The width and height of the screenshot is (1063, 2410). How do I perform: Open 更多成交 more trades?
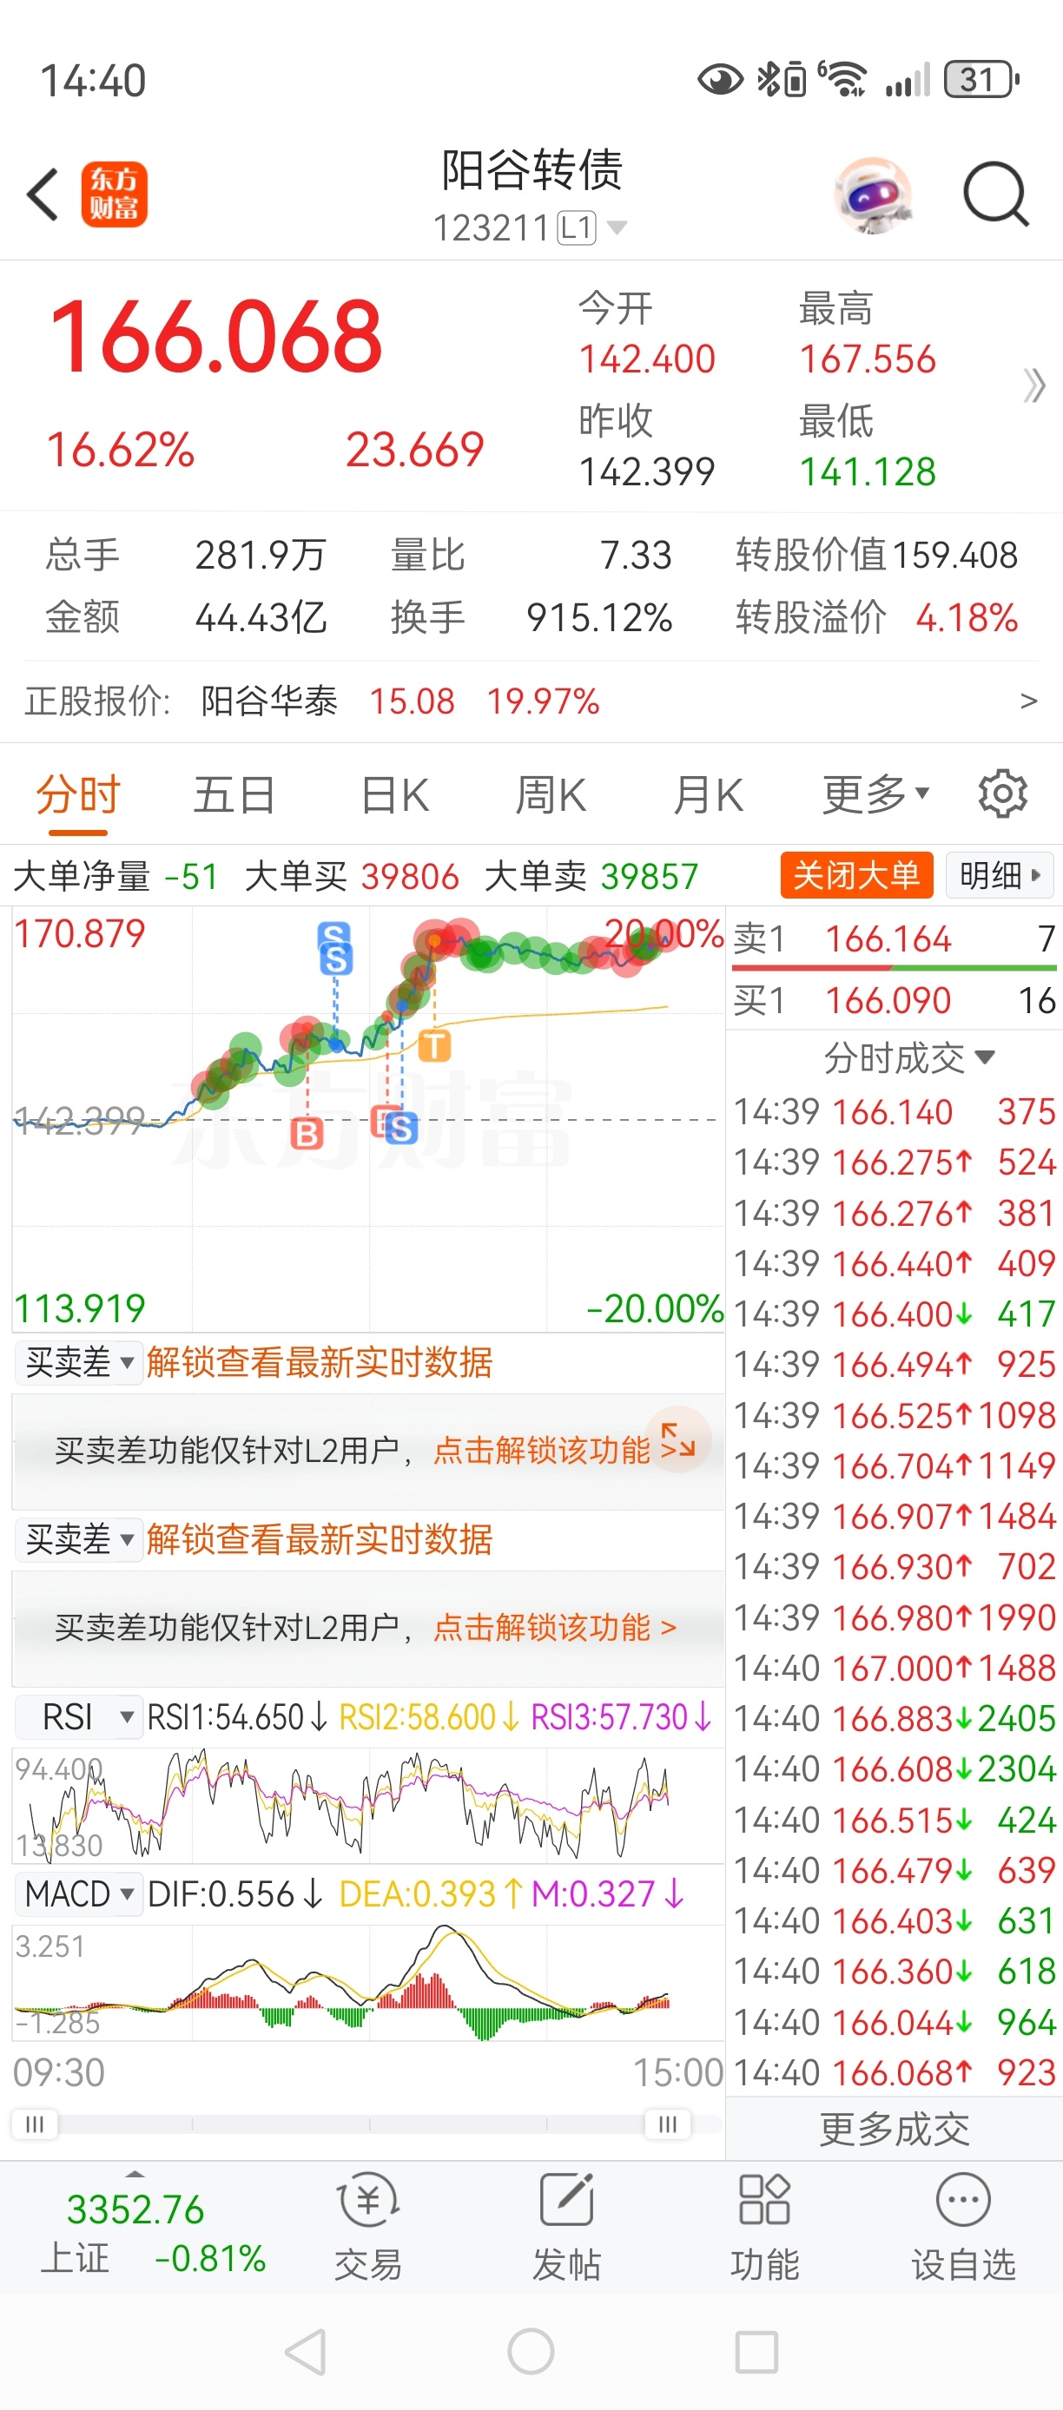(895, 2130)
